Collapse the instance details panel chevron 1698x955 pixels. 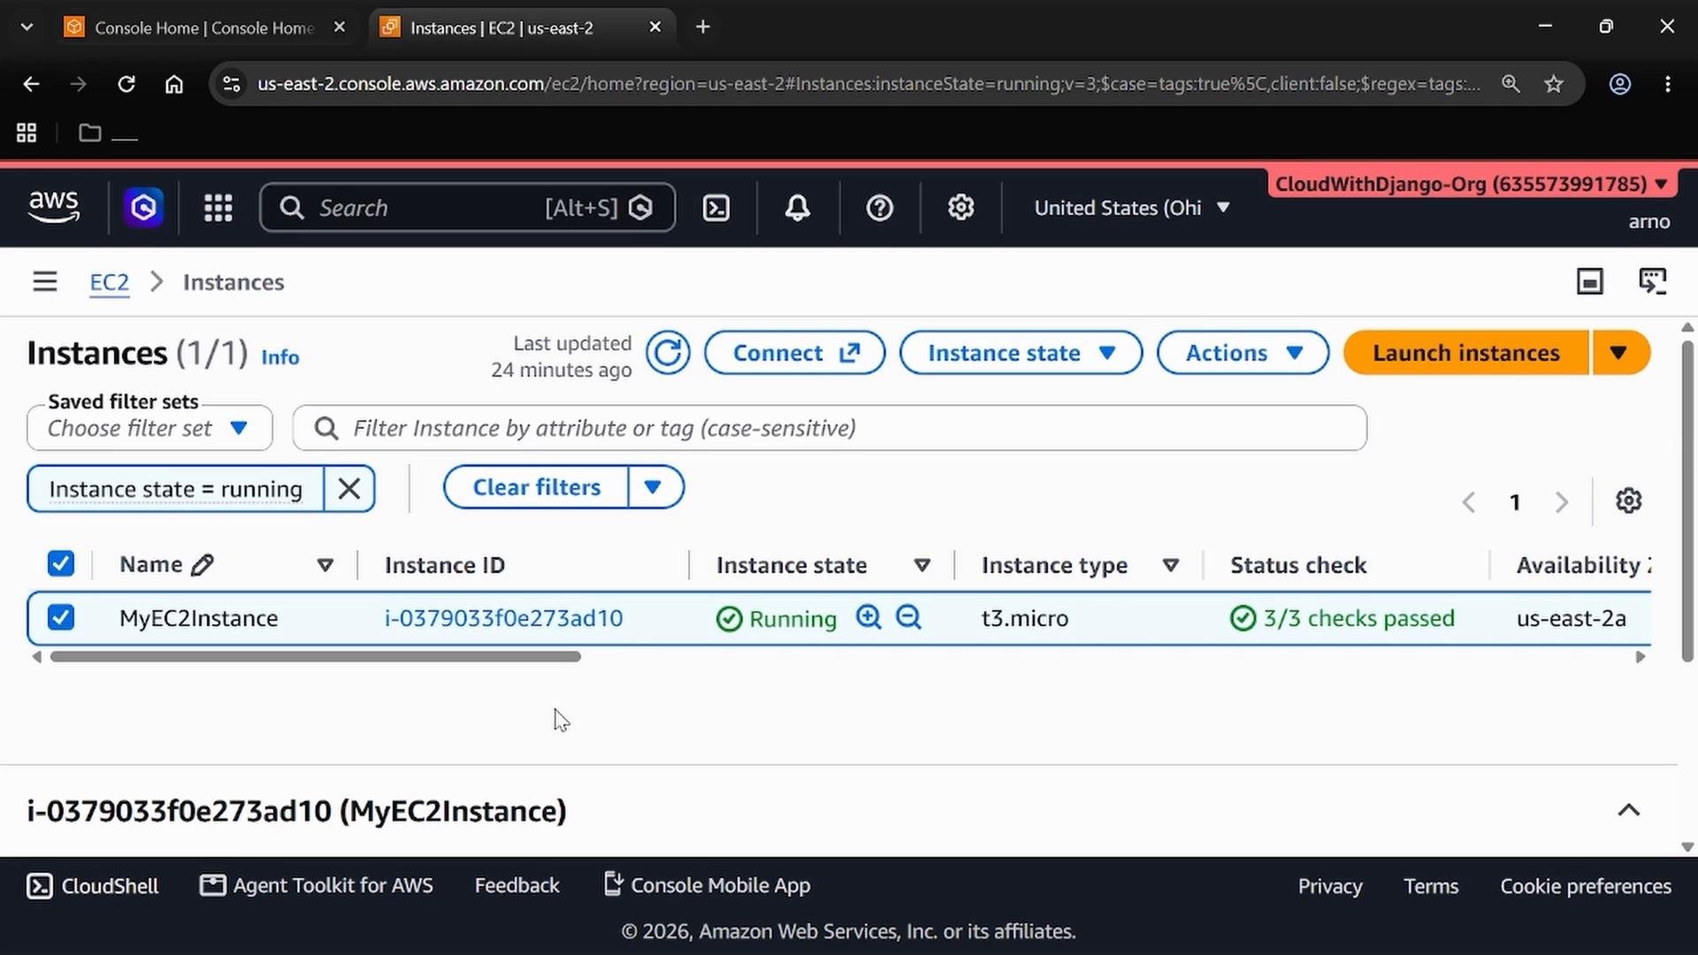point(1628,810)
